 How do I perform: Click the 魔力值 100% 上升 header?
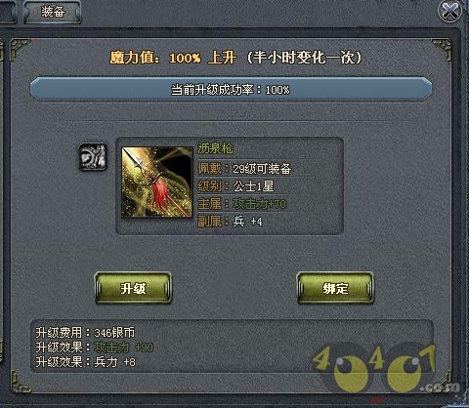[173, 58]
